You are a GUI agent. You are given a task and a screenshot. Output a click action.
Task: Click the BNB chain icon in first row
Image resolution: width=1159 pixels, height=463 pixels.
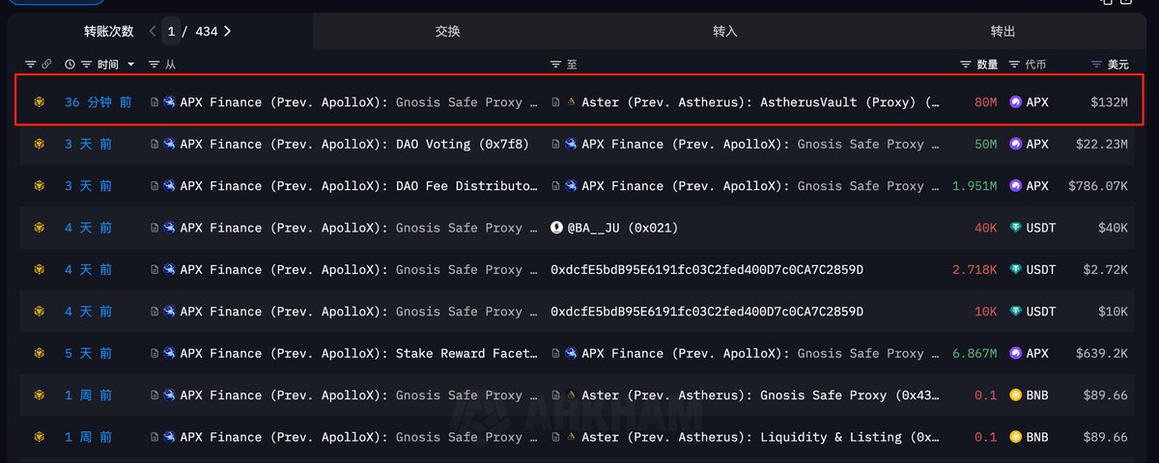40,102
